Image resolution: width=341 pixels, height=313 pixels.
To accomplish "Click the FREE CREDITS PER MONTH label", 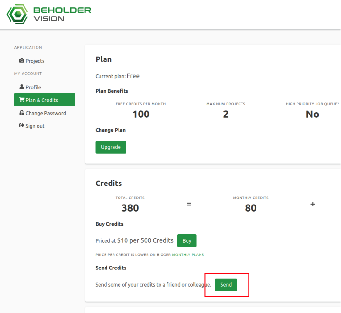I will click(x=141, y=104).
